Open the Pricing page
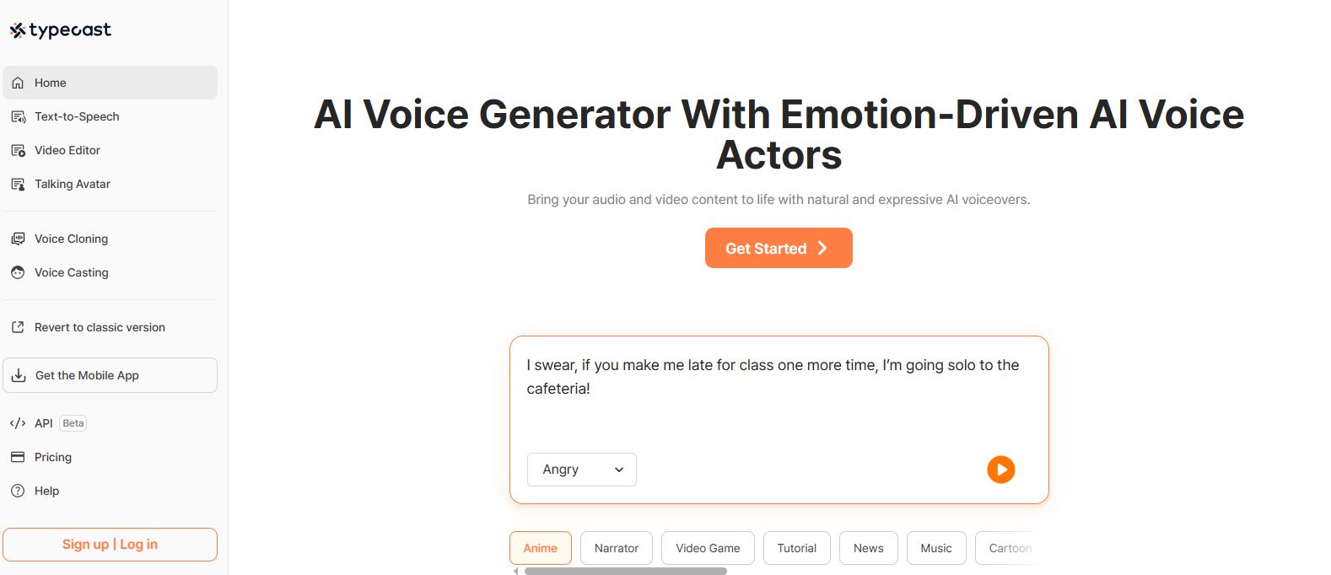 pyautogui.click(x=51, y=457)
